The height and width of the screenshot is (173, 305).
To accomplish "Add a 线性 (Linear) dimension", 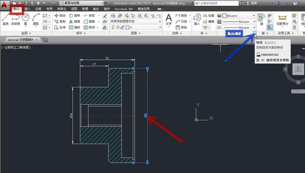I will 181,16.
